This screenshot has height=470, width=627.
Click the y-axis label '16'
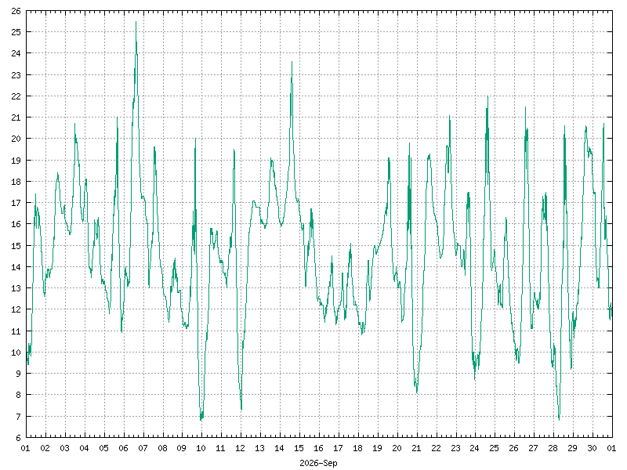(16, 224)
